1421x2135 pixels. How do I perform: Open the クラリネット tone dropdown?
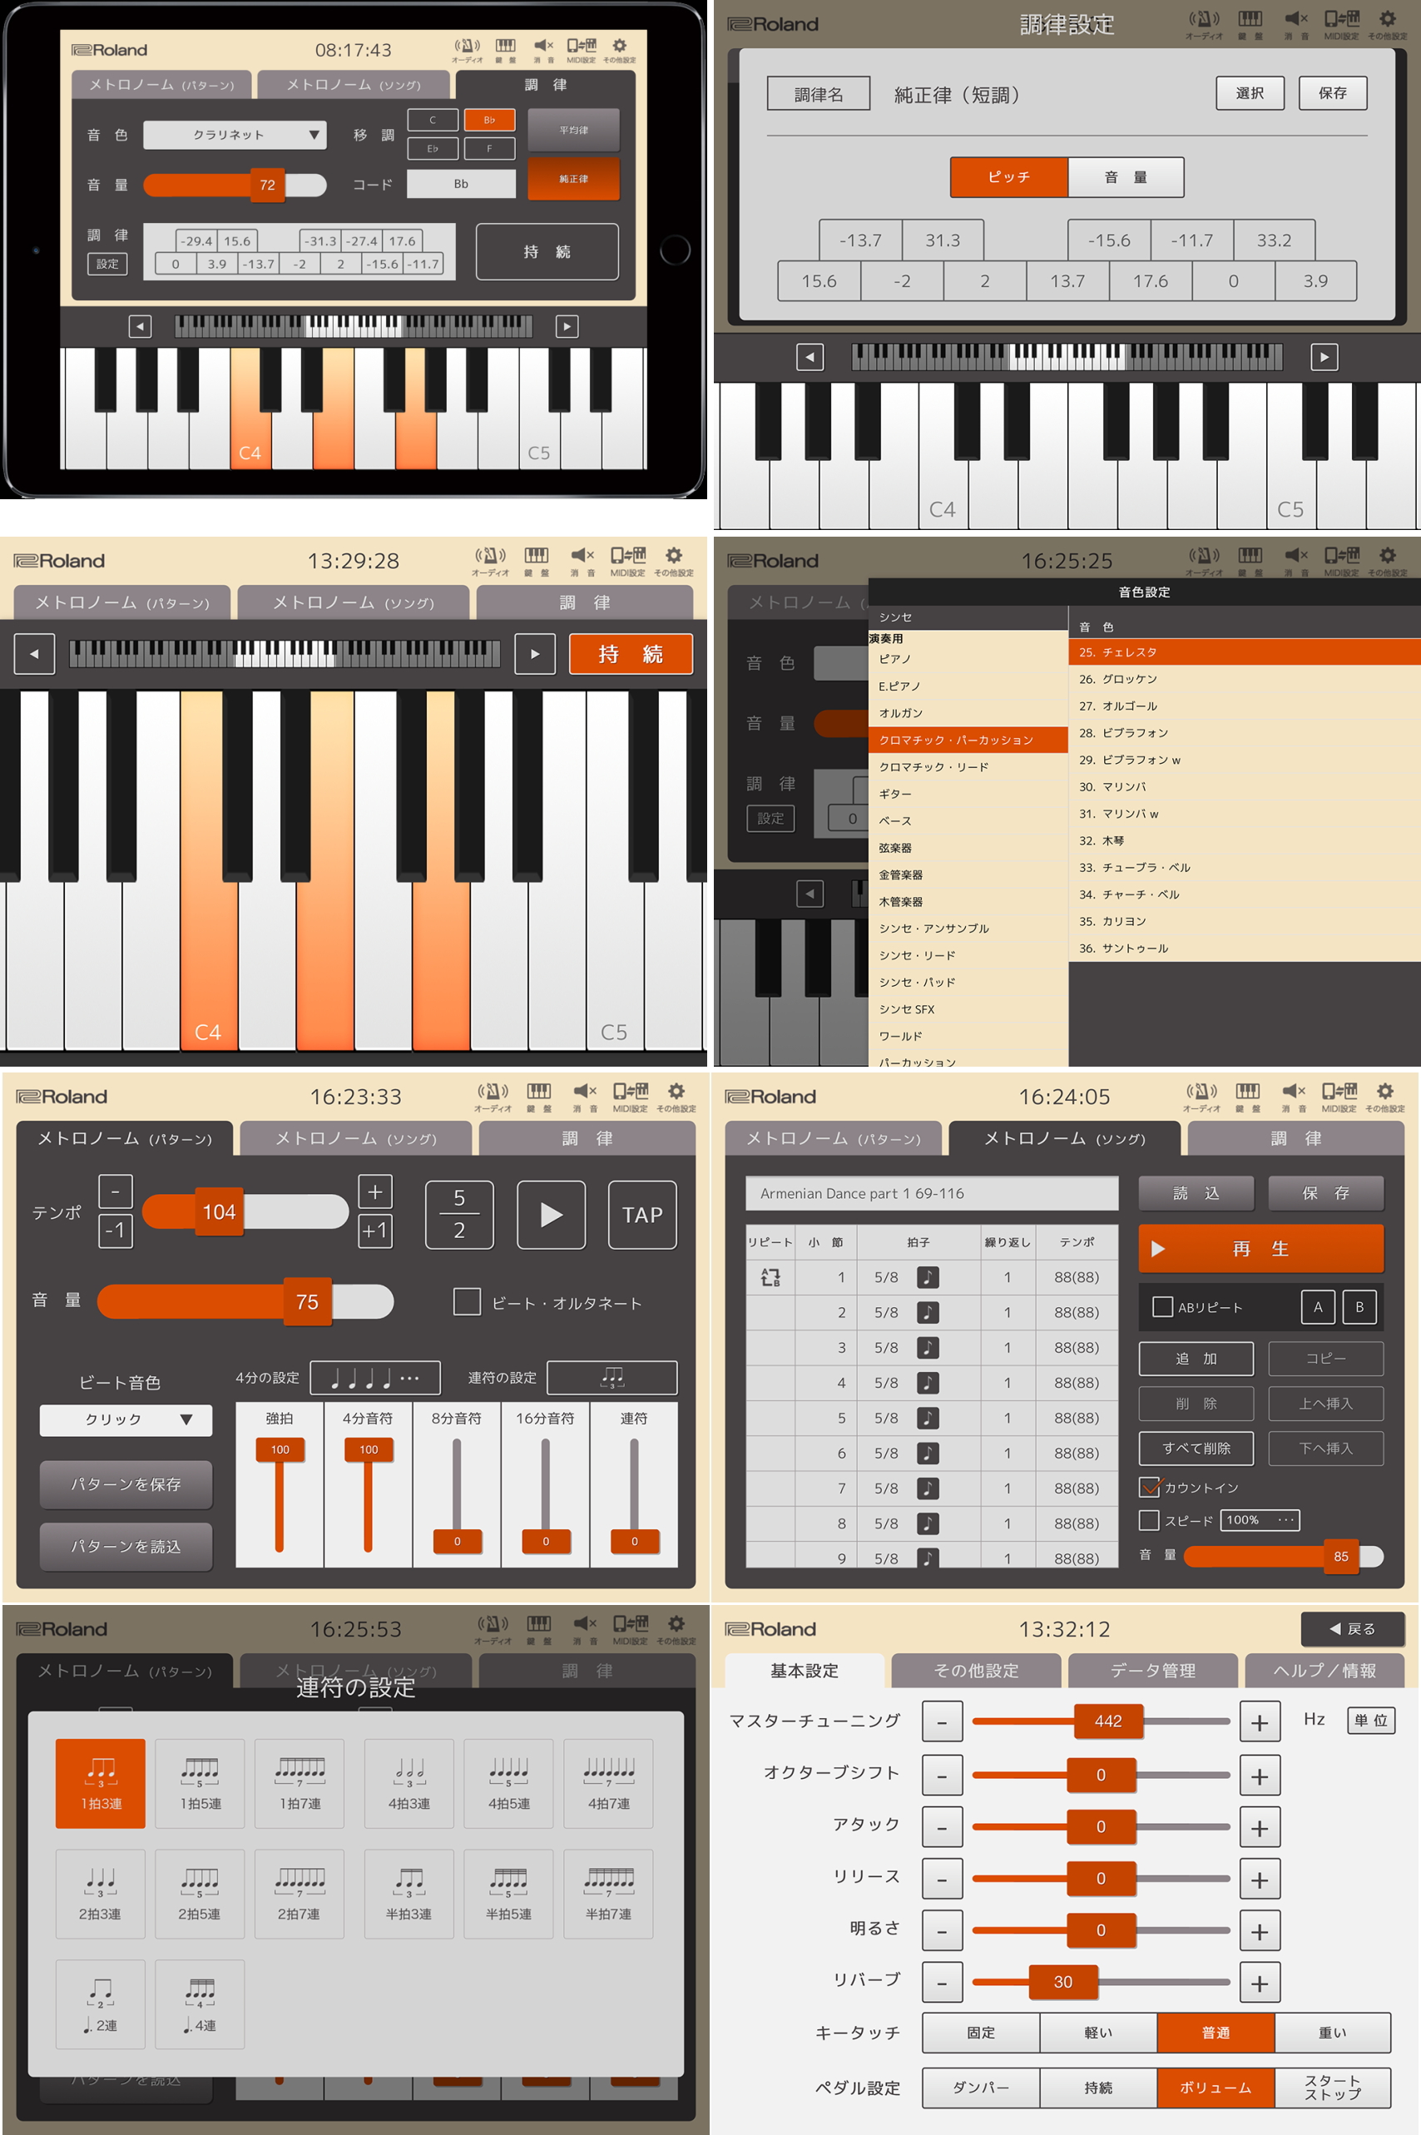234,135
